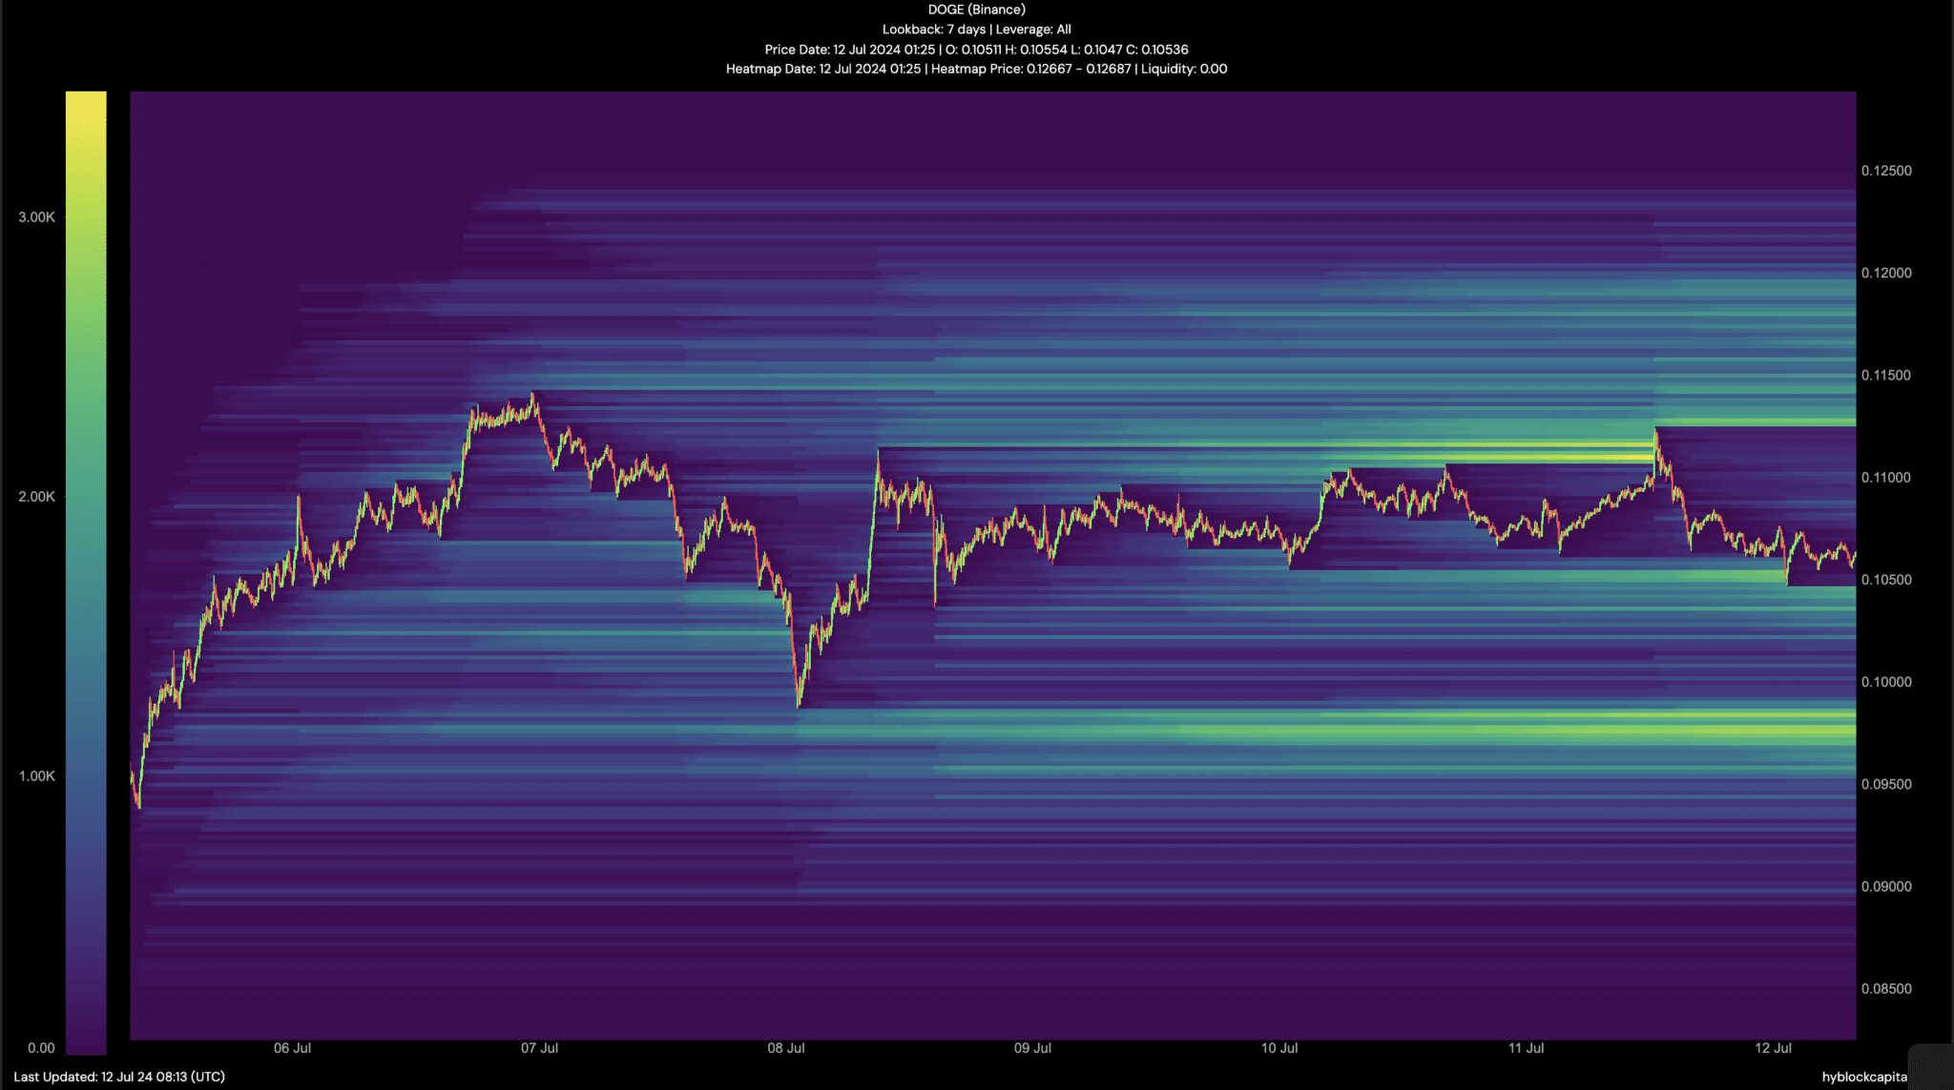Click the 09 Jul date axis label

(x=1032, y=1048)
